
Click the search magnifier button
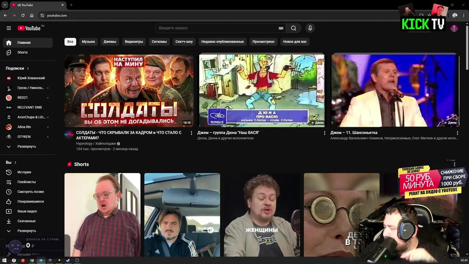click(293, 28)
